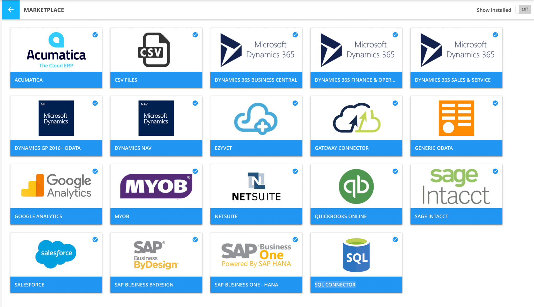The height and width of the screenshot is (307, 534).
Task: Click SAP BUSINESS ONE - HANA label
Action: tap(246, 285)
